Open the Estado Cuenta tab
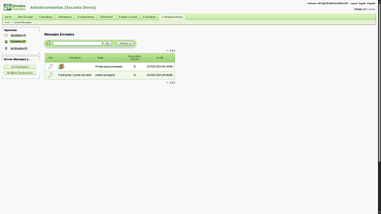The height and width of the screenshot is (214, 381). [x=128, y=17]
